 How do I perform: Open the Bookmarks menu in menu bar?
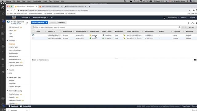coord(37,1)
